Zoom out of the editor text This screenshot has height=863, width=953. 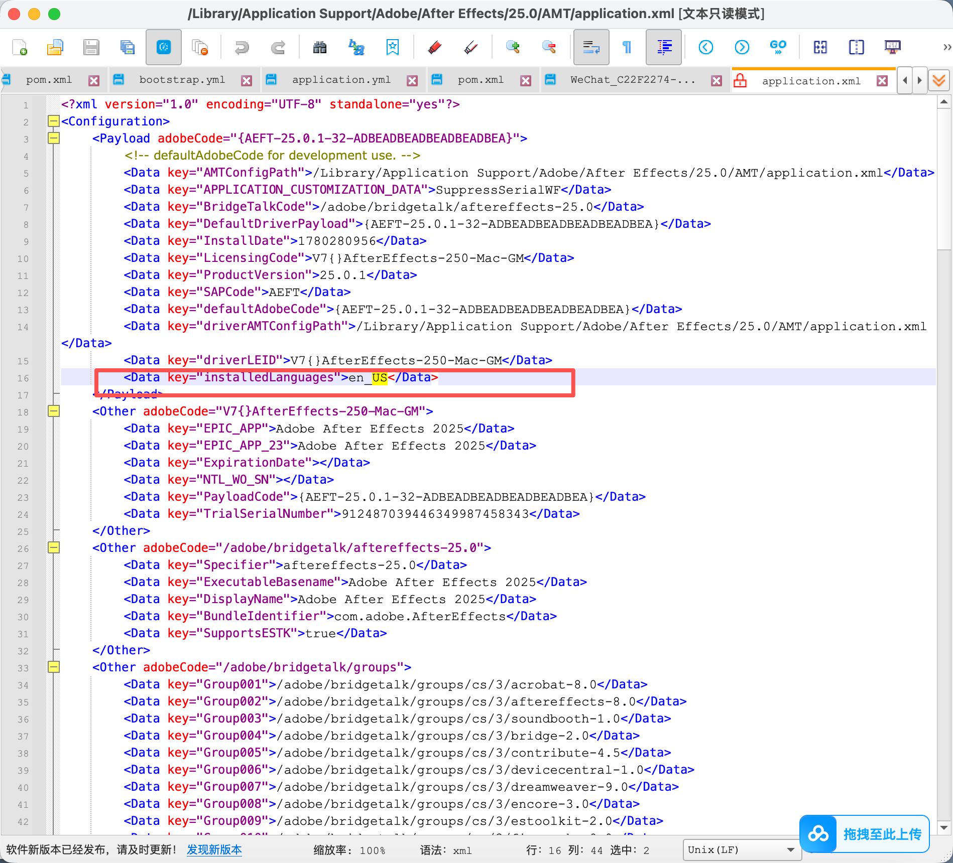coord(549,47)
